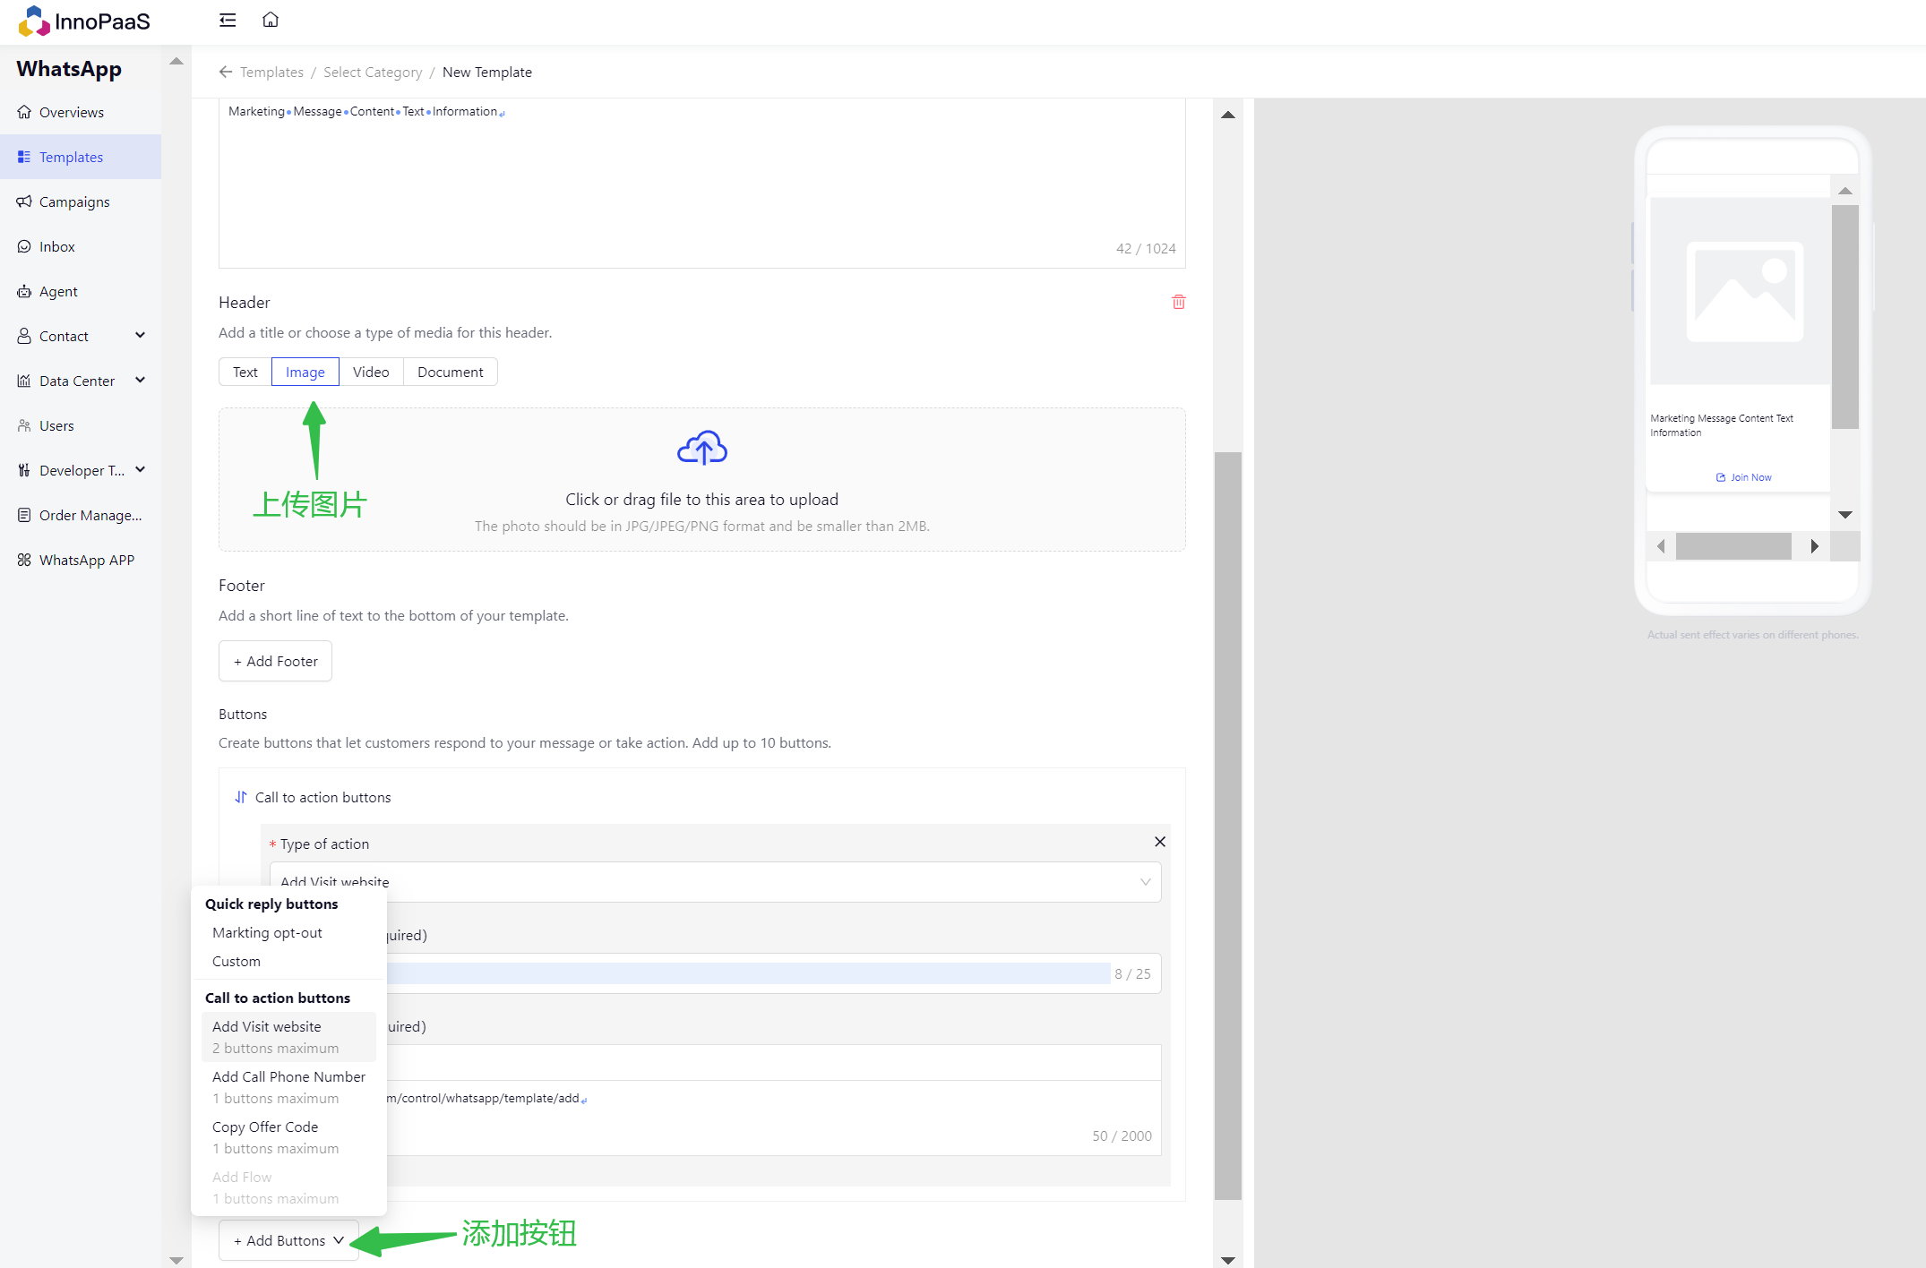Select the Video header type
1926x1268 pixels.
click(371, 372)
